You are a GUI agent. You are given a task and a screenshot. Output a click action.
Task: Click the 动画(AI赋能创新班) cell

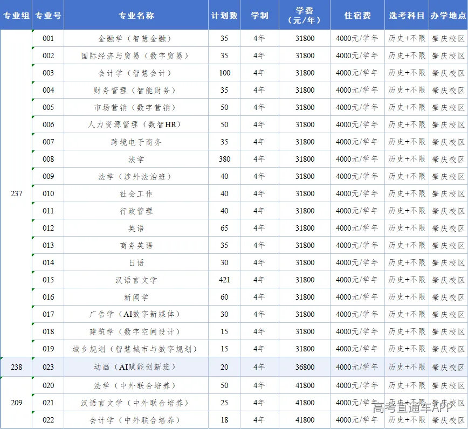[x=136, y=367]
